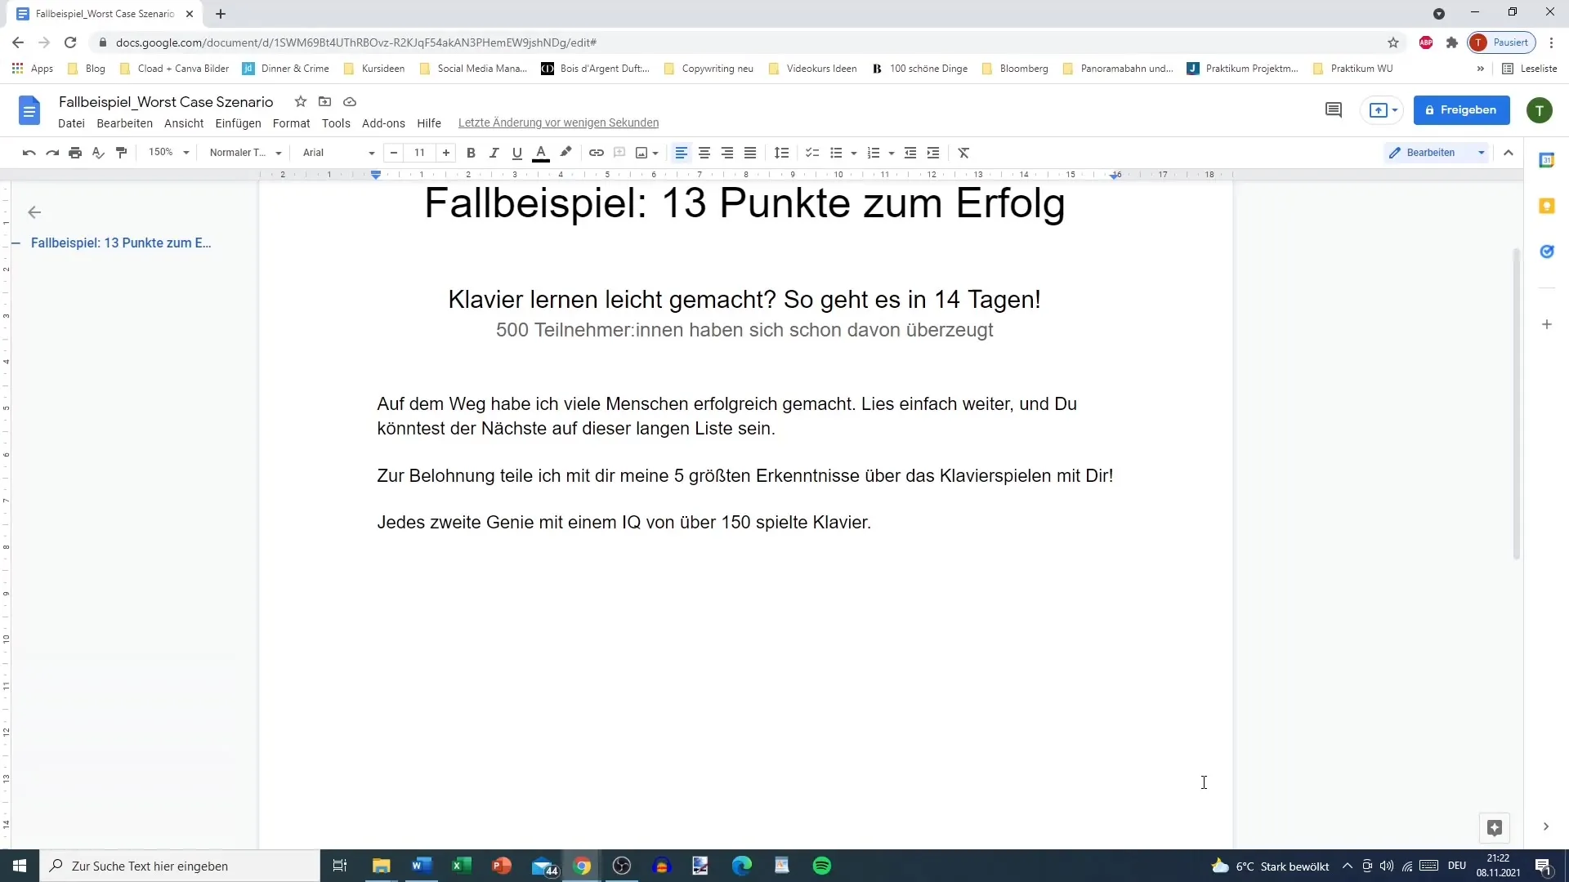Click the vertical document scrollbar
Screen dimensions: 1569x882
click(x=1517, y=403)
